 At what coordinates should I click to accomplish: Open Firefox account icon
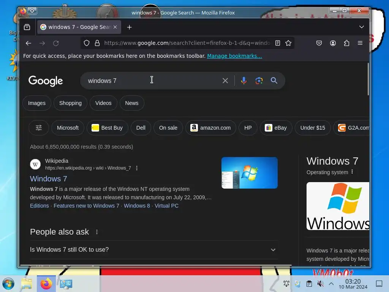coord(333,43)
